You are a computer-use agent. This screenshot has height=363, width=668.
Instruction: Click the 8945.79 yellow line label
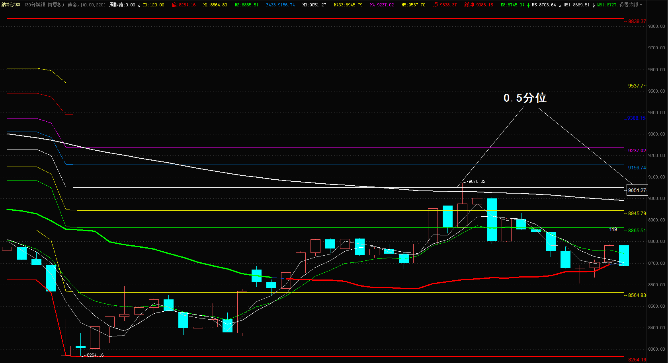pos(637,214)
